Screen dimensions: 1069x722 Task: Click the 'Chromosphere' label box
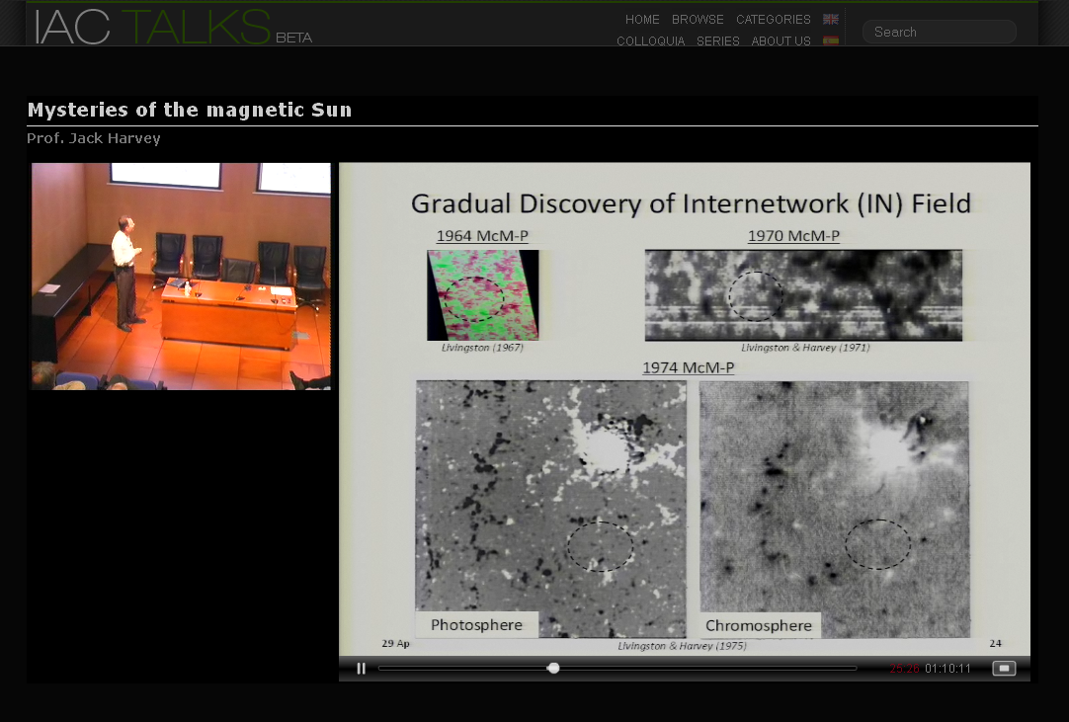point(759,625)
